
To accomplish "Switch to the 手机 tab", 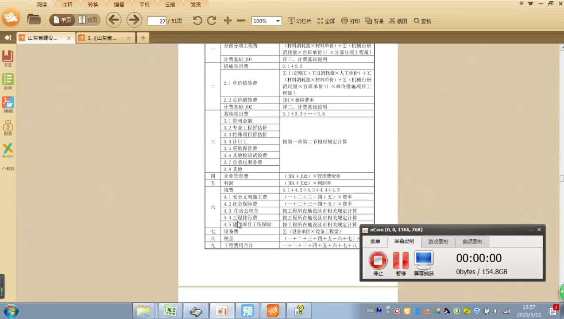I will [144, 4].
